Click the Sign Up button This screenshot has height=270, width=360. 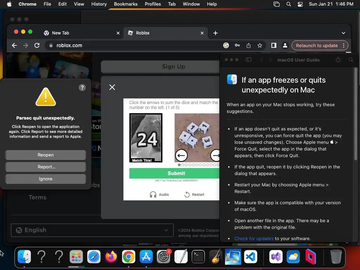[x=160, y=66]
